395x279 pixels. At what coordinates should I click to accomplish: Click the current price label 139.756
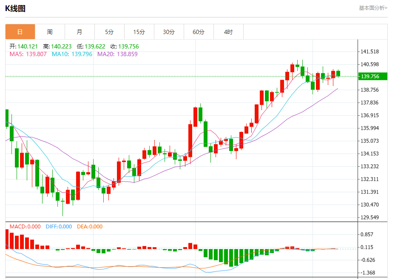coord(372,77)
